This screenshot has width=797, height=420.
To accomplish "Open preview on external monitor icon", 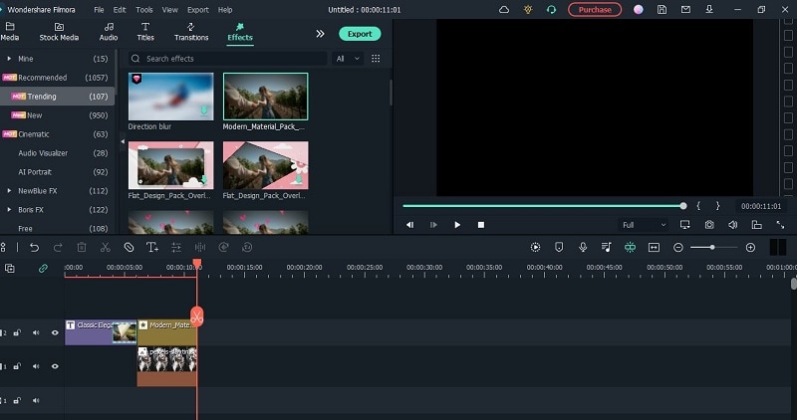I will point(684,225).
